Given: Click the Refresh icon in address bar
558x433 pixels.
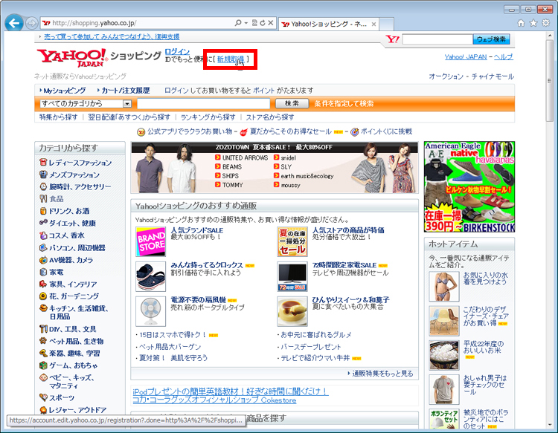Looking at the screenshot, I should click(263, 23).
